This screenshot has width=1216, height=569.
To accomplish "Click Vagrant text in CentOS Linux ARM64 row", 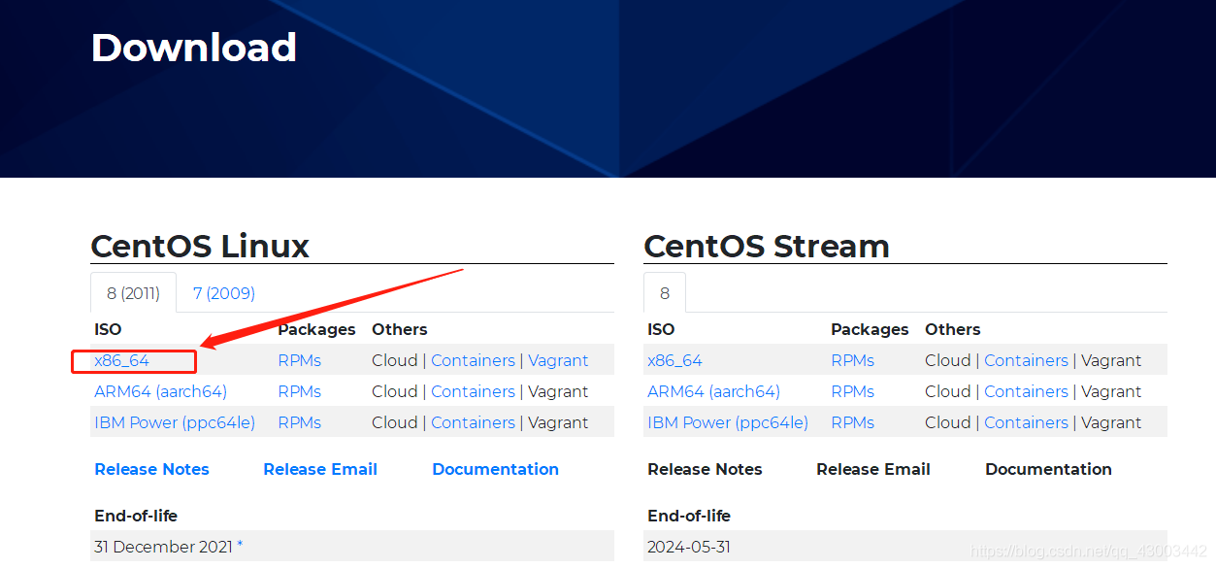I will [x=558, y=391].
